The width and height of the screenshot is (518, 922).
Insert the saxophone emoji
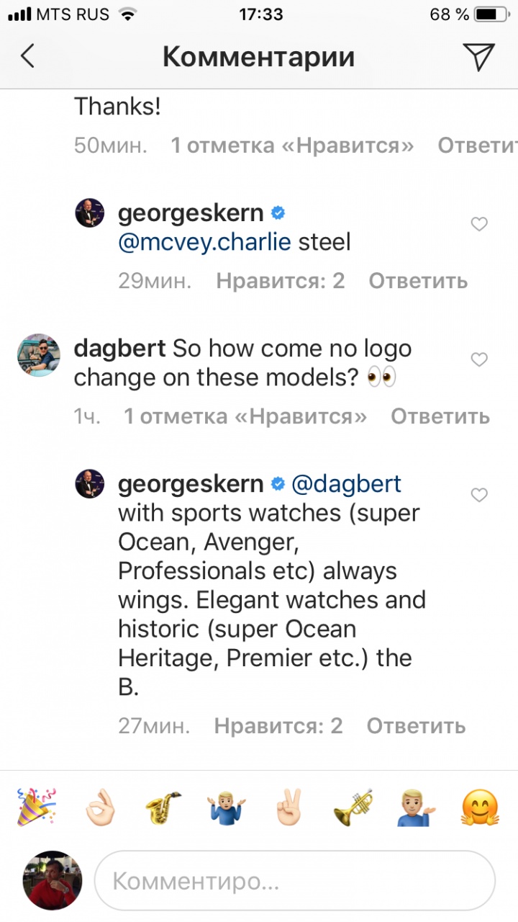coord(163,806)
